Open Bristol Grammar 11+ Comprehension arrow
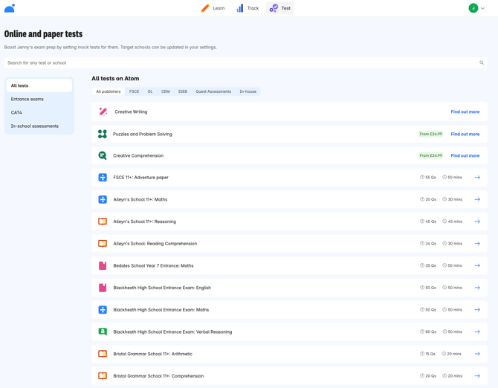Image resolution: width=498 pixels, height=388 pixels. [x=477, y=376]
